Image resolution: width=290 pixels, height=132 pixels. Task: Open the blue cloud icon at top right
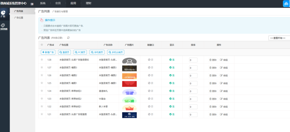[286, 4]
